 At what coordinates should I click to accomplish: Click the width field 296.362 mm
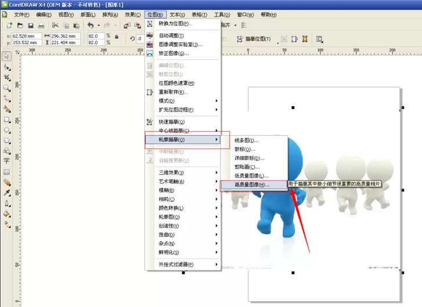66,36
